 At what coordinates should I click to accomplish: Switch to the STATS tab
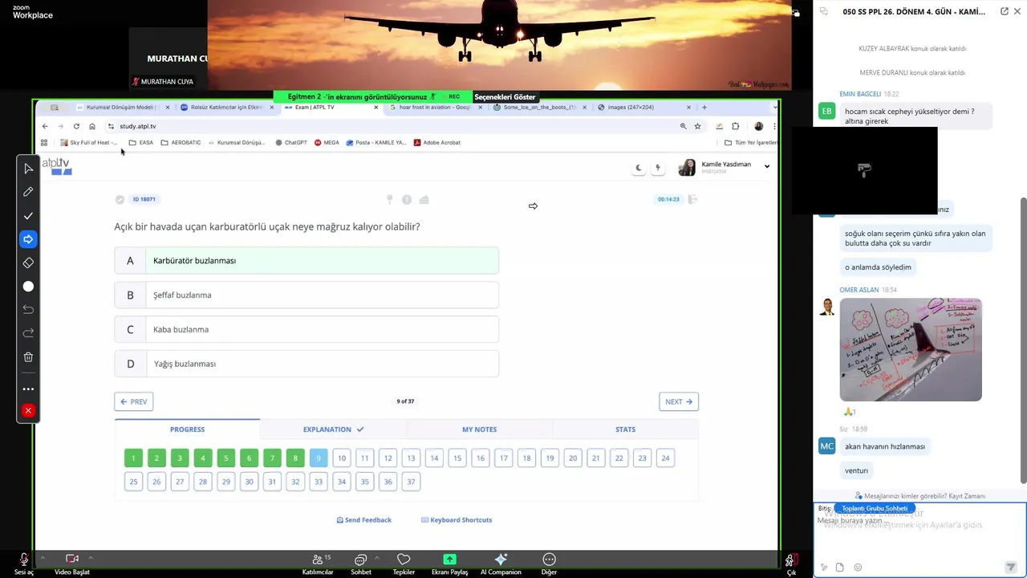click(x=625, y=429)
